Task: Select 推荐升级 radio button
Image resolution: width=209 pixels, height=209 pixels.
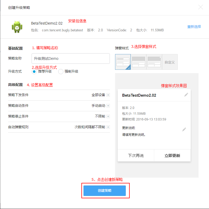Action: 34,72
